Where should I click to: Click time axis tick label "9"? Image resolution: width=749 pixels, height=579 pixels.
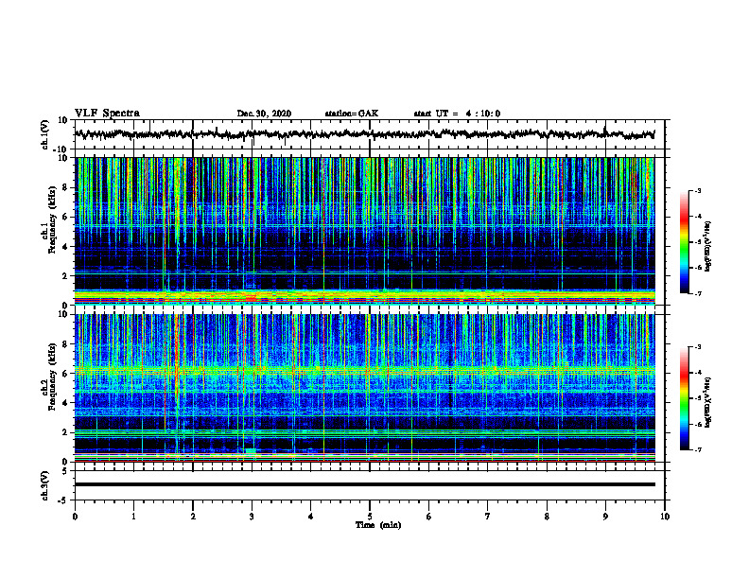click(x=605, y=517)
